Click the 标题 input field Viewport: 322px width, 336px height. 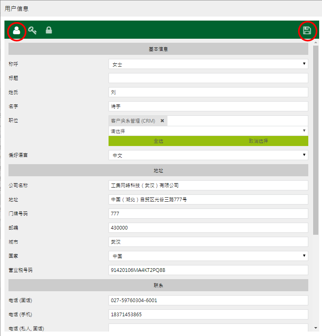click(x=208, y=78)
